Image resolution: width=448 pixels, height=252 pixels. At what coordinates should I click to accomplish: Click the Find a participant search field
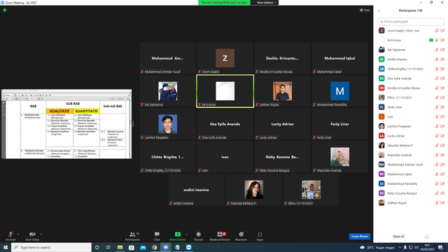click(411, 22)
